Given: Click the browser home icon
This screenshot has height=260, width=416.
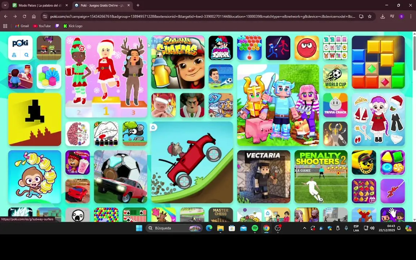Looking at the screenshot, I should click(x=34, y=17).
